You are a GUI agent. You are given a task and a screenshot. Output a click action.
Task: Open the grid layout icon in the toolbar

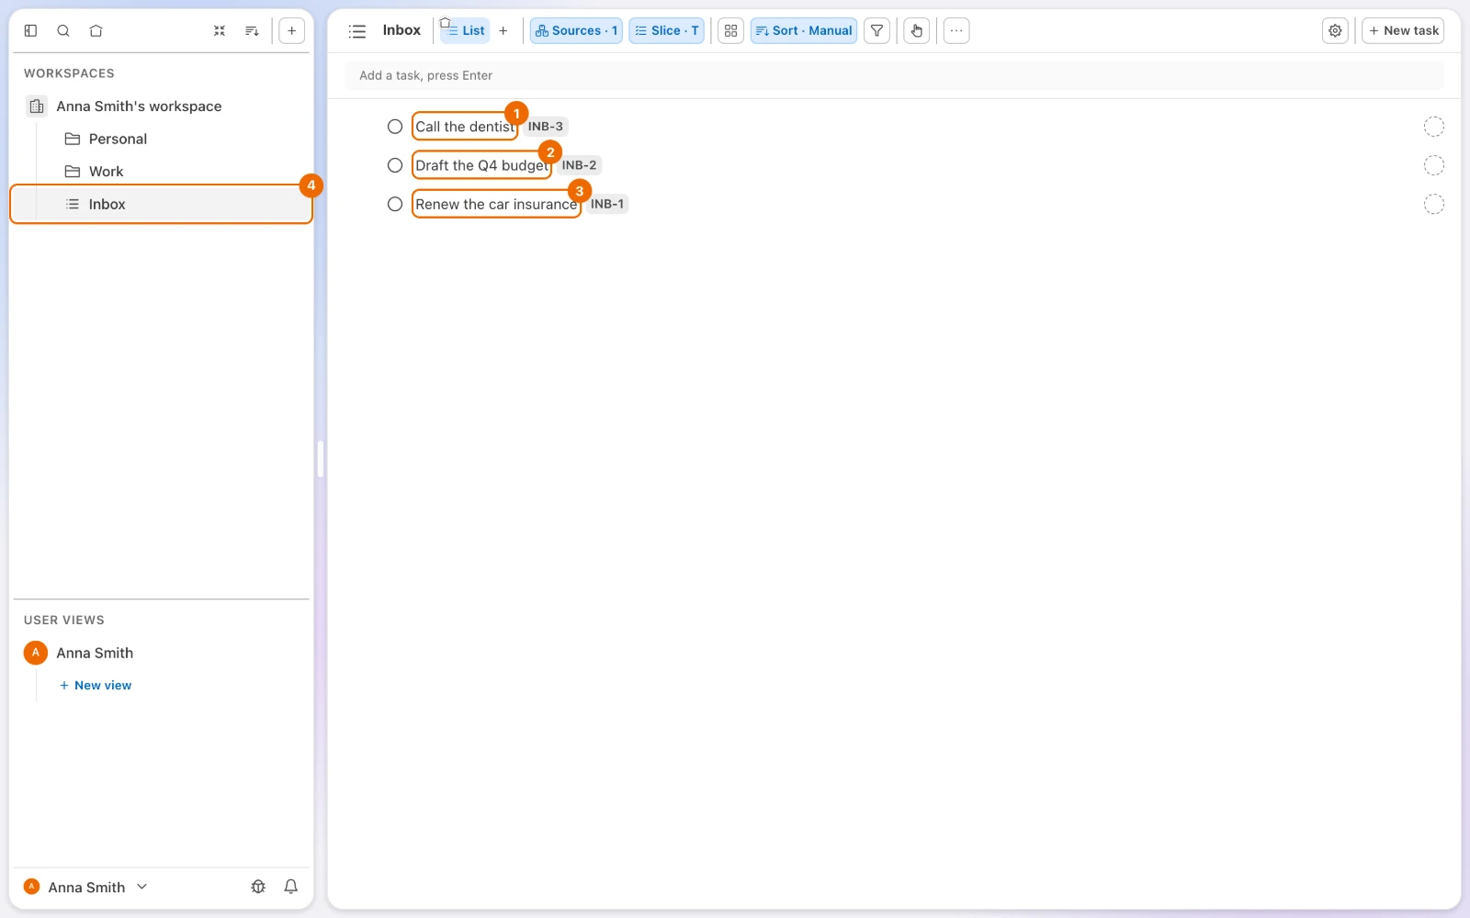coord(730,30)
